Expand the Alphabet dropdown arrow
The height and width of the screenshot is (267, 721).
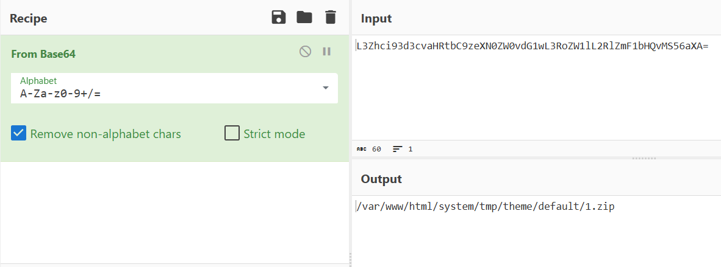pos(325,88)
